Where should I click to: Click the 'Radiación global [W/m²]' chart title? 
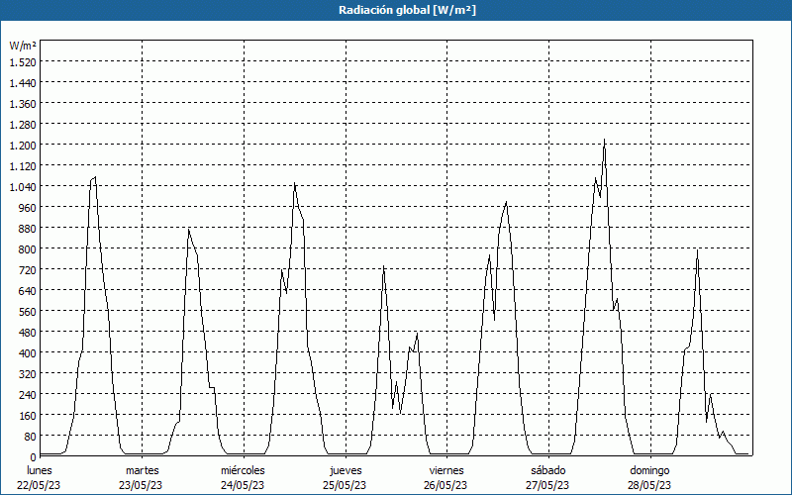point(407,10)
